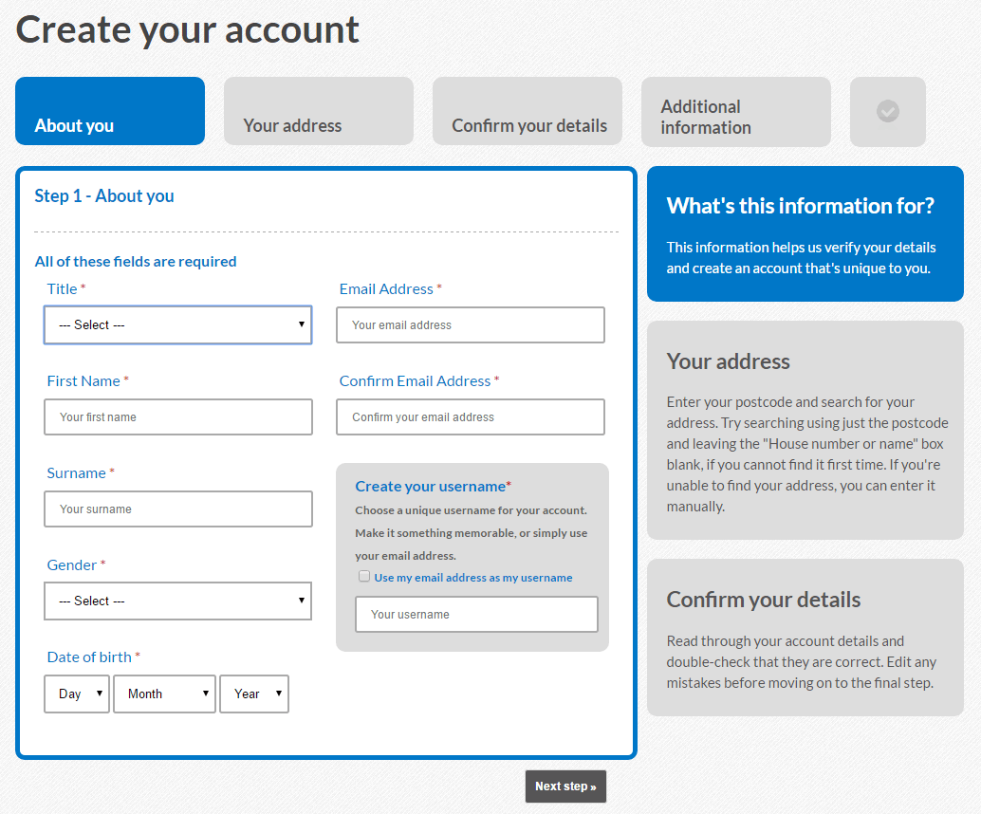Focus the 'Your email address' input field
Image resolution: width=981 pixels, height=814 pixels.
coord(471,324)
